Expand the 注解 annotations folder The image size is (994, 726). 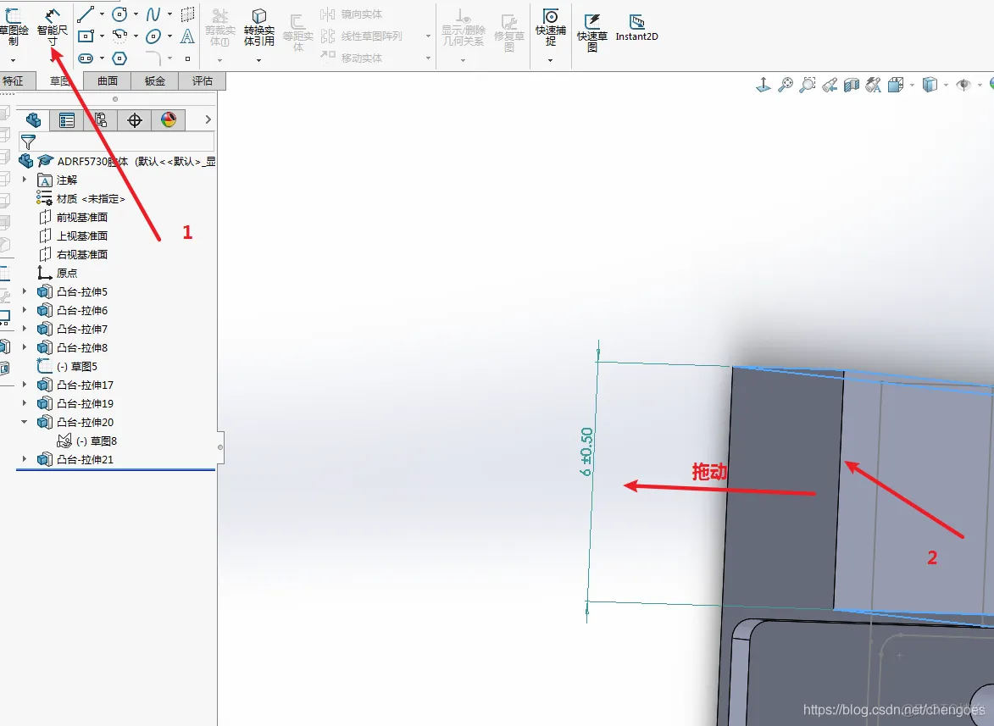pyautogui.click(x=24, y=180)
